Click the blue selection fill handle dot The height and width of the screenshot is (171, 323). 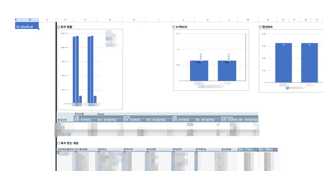click(39, 29)
